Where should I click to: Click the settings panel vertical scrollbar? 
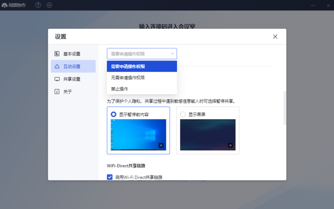[284, 108]
